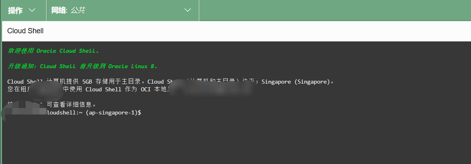471x164 pixels.
Task: Click the empty green toolbar area on right
Action: pyautogui.click(x=334, y=10)
